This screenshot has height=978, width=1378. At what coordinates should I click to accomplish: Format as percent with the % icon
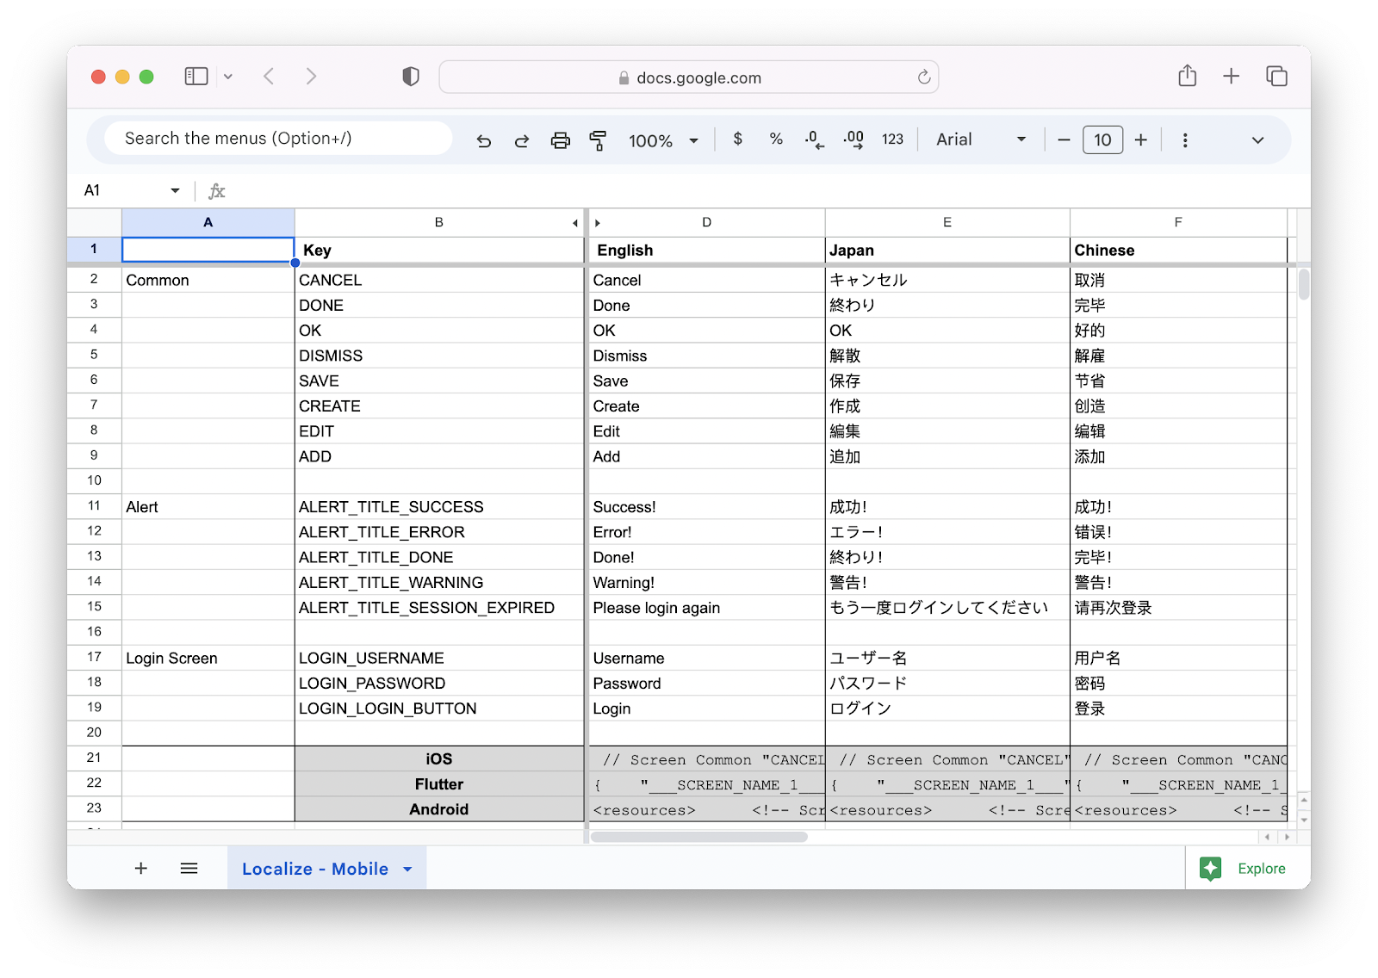point(776,139)
